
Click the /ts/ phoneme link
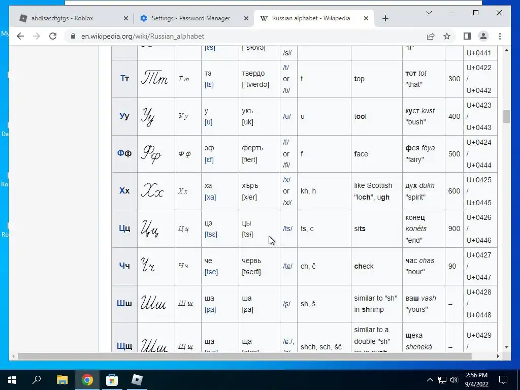287,229
